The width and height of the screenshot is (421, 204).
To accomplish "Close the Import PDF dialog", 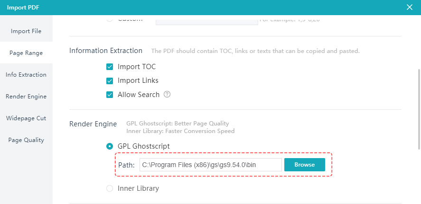I will (x=410, y=7).
